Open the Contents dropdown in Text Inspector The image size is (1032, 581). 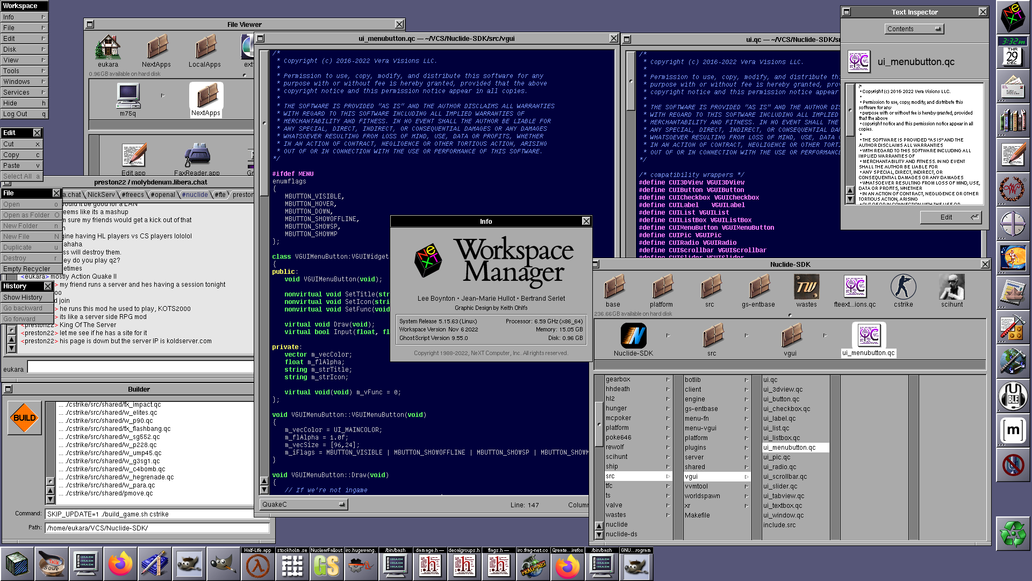pyautogui.click(x=914, y=29)
